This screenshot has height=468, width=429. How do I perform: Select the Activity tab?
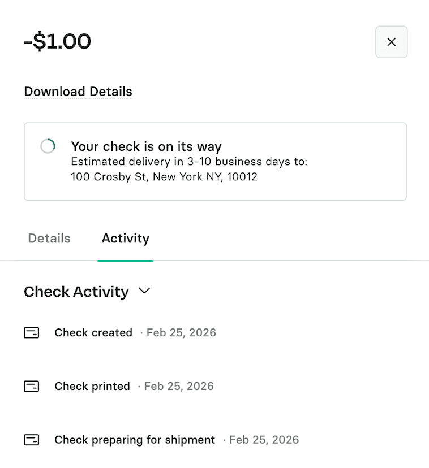click(x=125, y=239)
